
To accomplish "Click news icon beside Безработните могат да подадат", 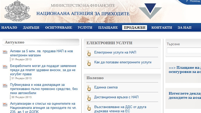I will coord(5,67).
